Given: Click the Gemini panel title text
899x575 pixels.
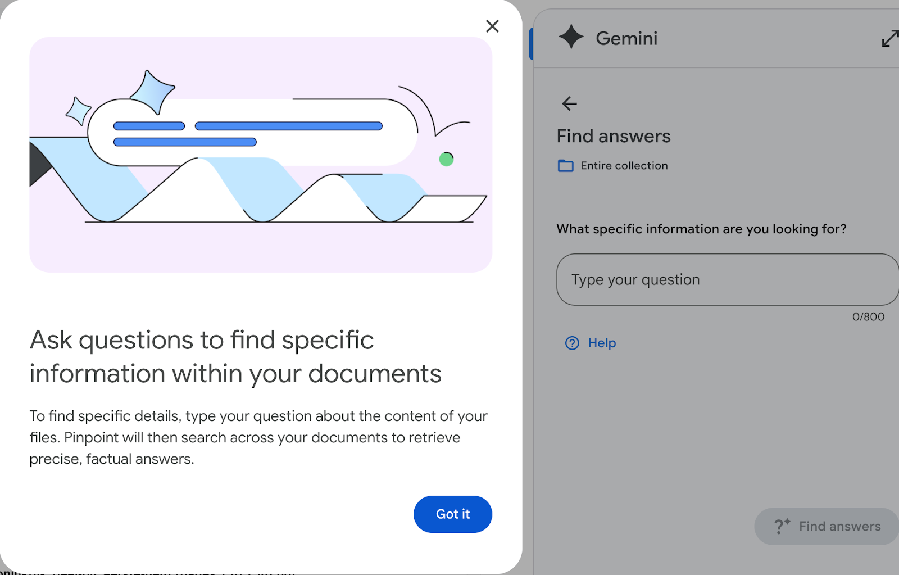Looking at the screenshot, I should click(x=626, y=38).
